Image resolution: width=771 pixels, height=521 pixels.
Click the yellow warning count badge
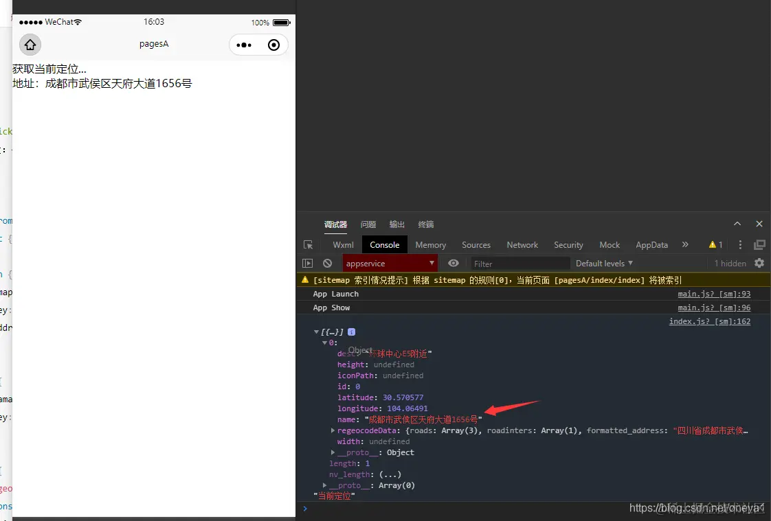coord(715,244)
